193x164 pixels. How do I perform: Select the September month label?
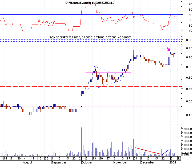[x=59, y=162]
